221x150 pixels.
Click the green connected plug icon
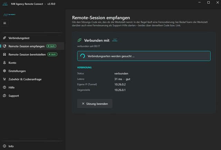(79, 40)
